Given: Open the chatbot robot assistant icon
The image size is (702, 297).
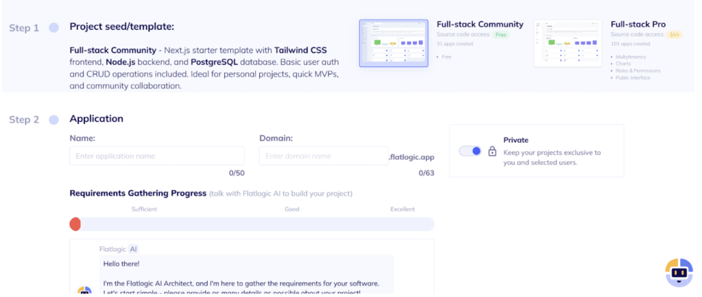Looking at the screenshot, I should pos(679,272).
